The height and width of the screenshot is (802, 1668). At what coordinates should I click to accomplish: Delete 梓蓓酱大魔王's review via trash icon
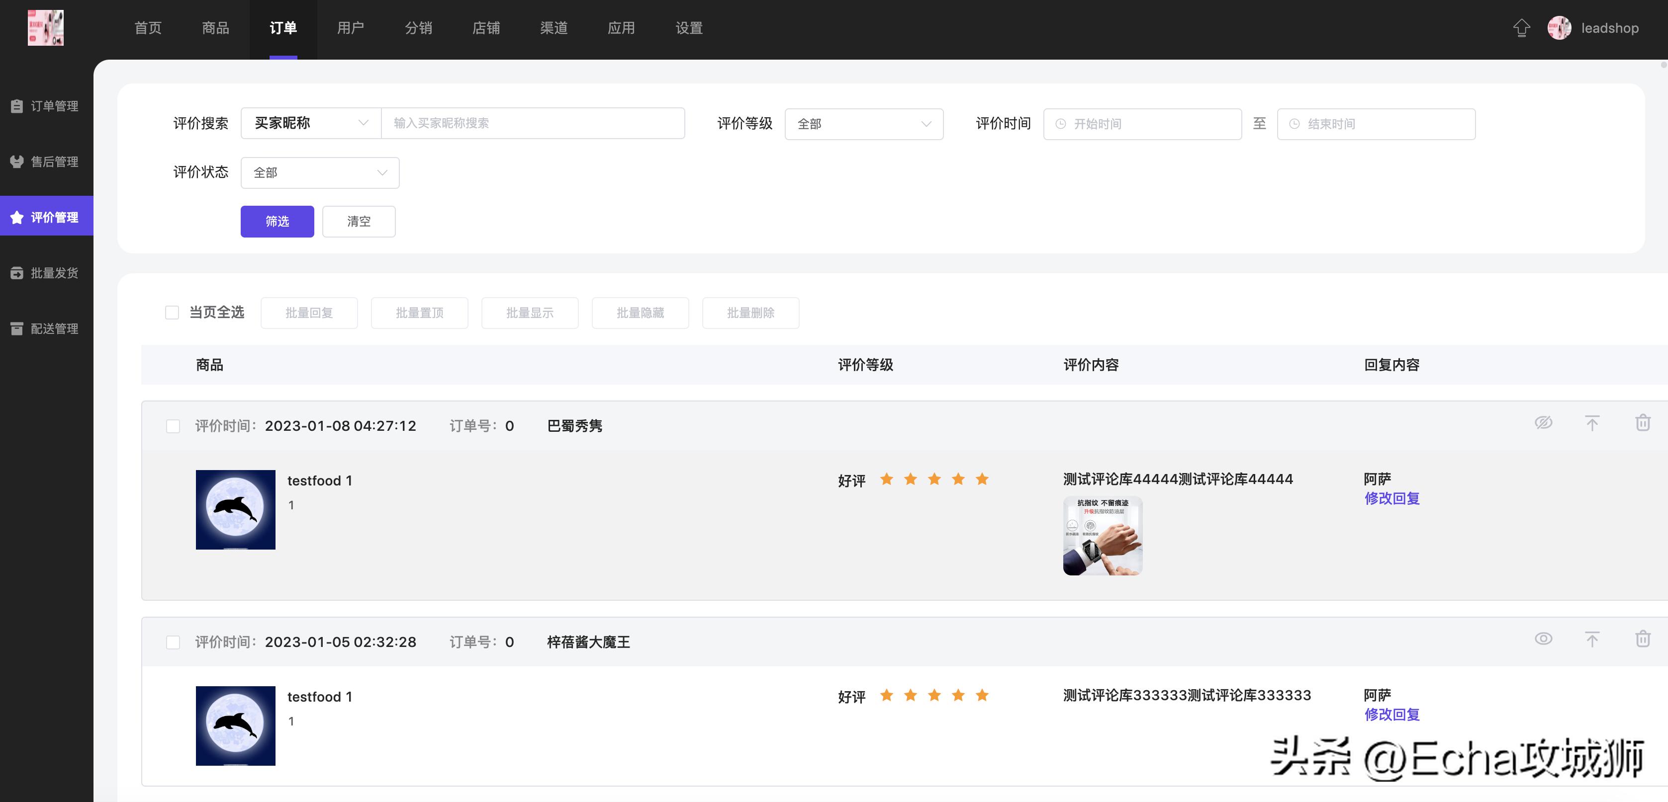click(1643, 639)
